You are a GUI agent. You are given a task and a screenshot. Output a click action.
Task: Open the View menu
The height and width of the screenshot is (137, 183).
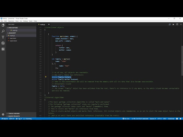click(x=17, y=21)
